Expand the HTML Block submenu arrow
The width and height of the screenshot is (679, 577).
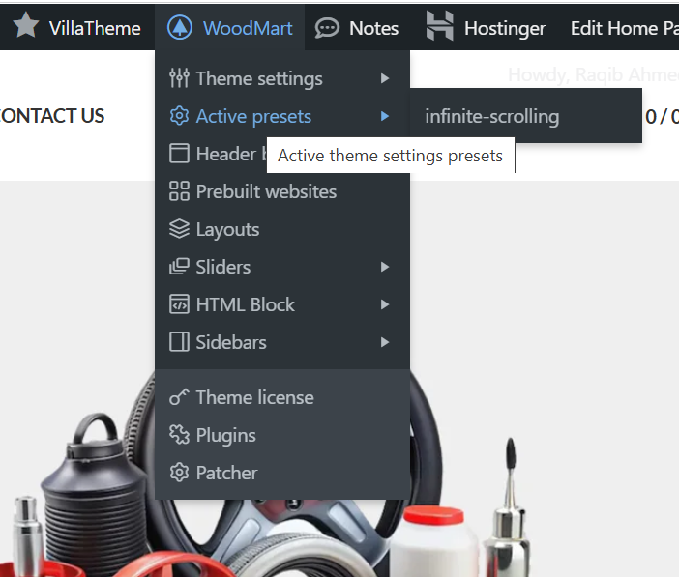pos(385,304)
